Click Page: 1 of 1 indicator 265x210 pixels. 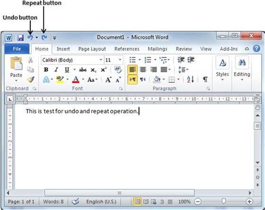tap(21, 202)
